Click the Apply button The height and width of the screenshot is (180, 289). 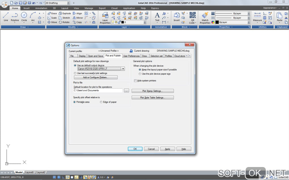pyautogui.click(x=167, y=149)
